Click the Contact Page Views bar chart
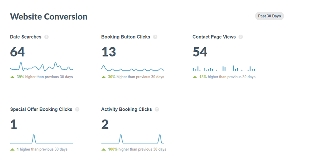The width and height of the screenshot is (316, 161). click(224, 69)
